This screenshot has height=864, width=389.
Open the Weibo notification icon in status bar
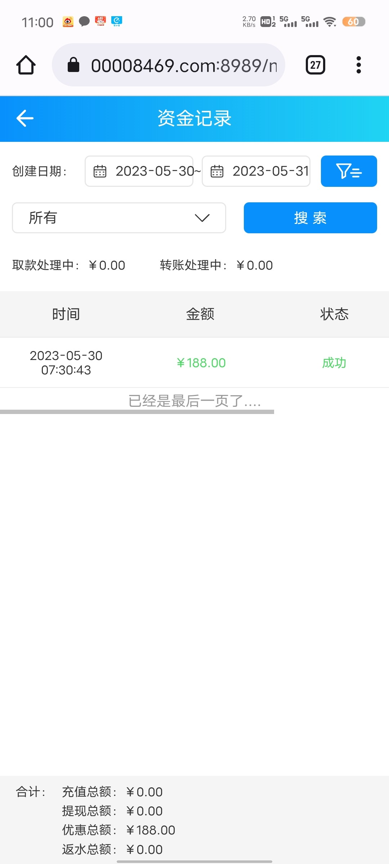(68, 22)
